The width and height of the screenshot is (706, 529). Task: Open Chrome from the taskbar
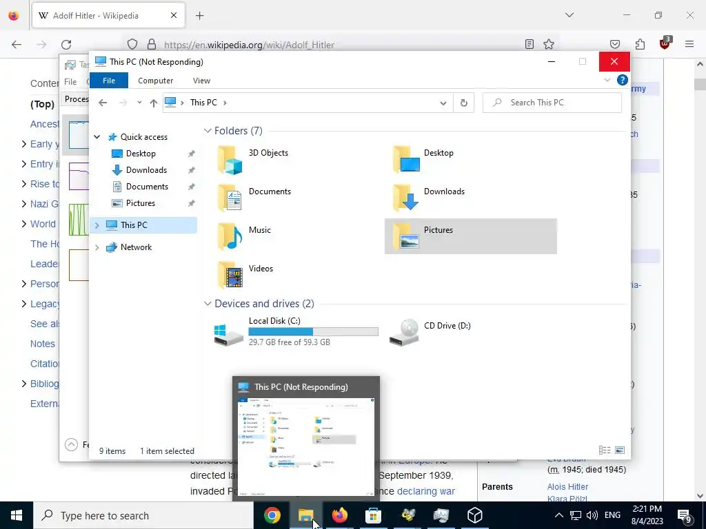[272, 515]
